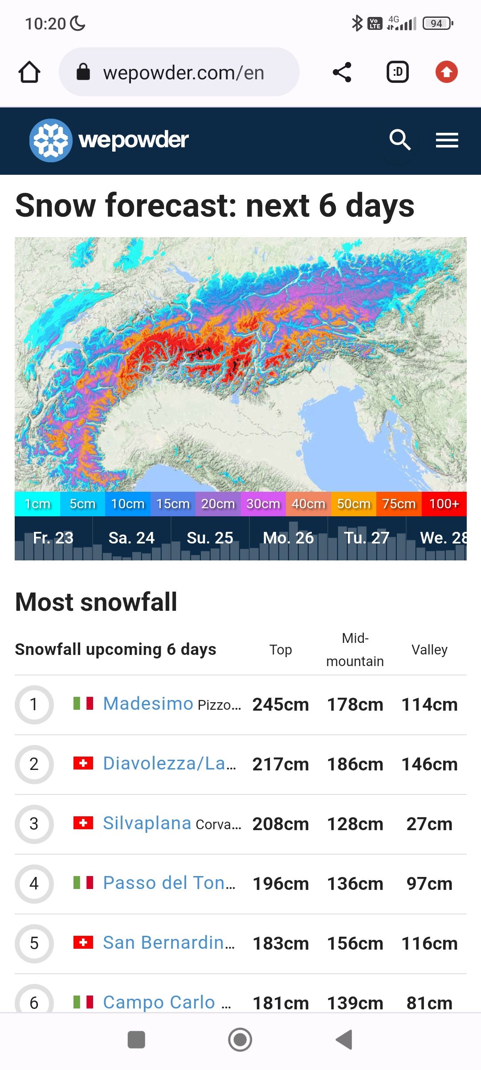
Task: Click the wepowder snowflake logo
Action: pyautogui.click(x=52, y=140)
